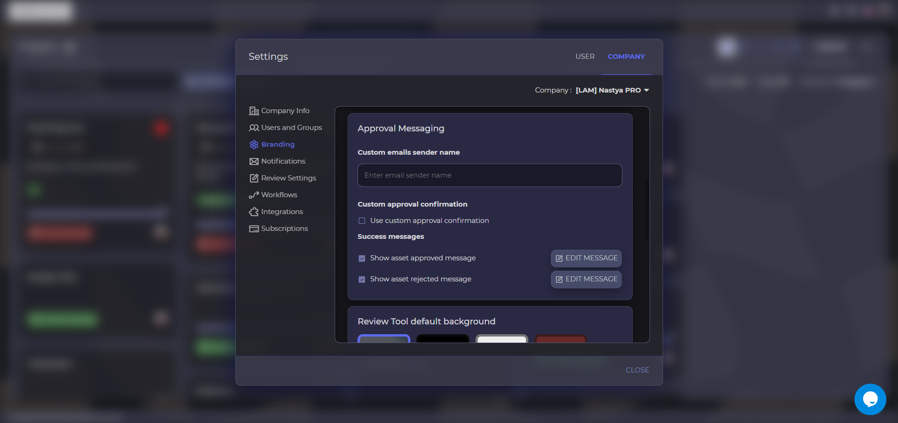Edit message for asset rejected
Viewport: 898px width, 423px height.
[x=586, y=279]
